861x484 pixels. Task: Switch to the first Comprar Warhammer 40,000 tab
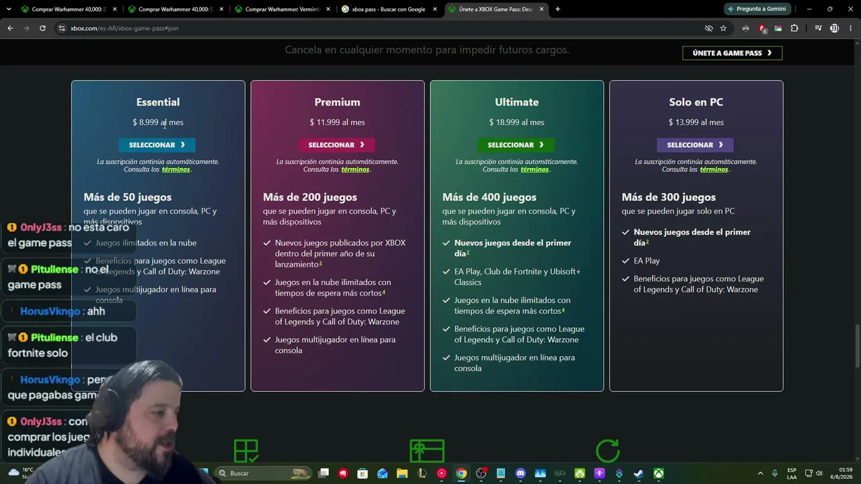[x=69, y=9]
